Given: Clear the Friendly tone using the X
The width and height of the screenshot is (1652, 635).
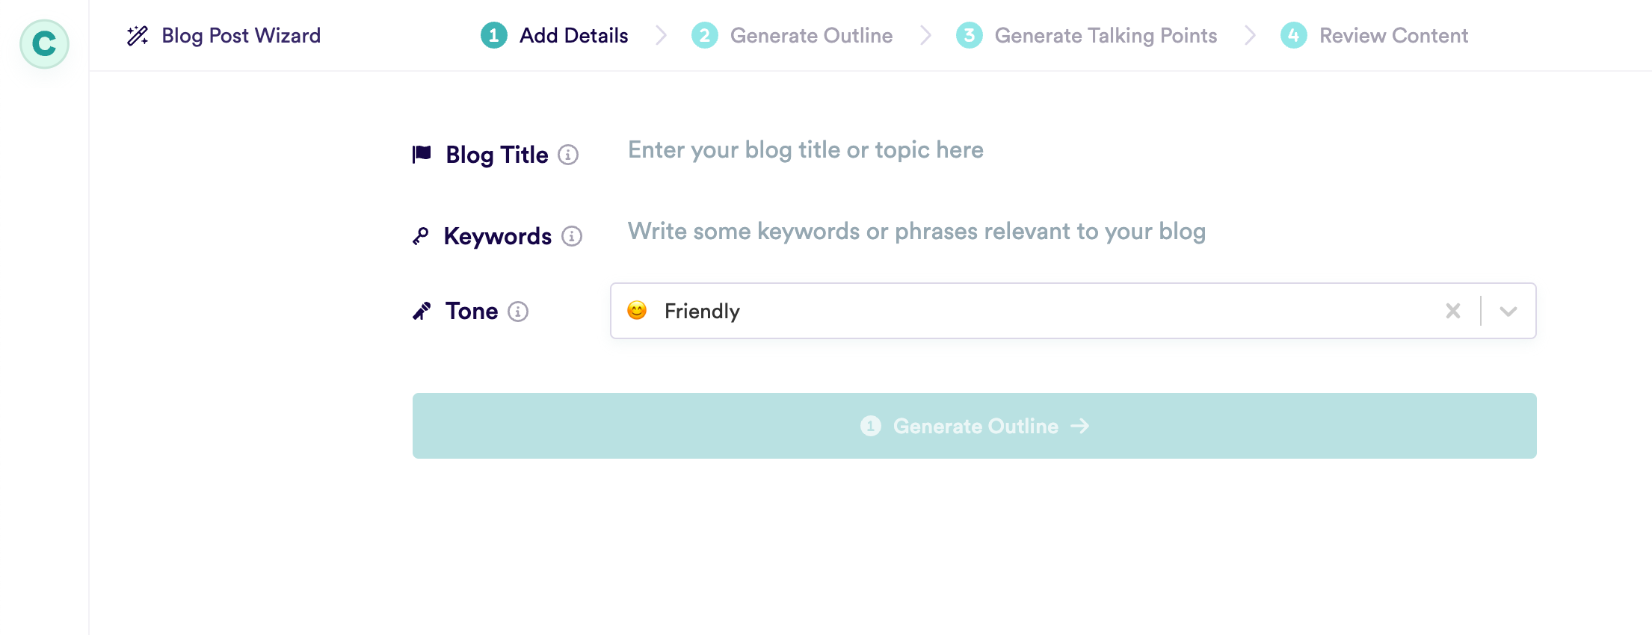Looking at the screenshot, I should tap(1453, 310).
